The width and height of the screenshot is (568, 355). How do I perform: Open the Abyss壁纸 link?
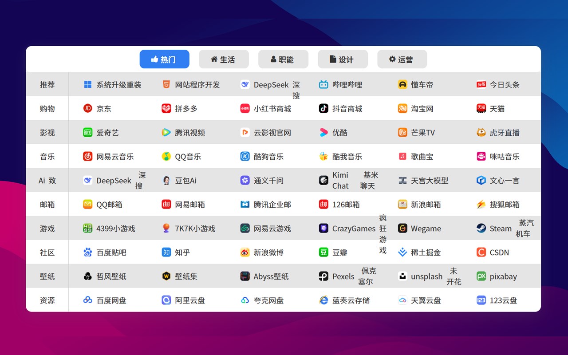point(271,276)
